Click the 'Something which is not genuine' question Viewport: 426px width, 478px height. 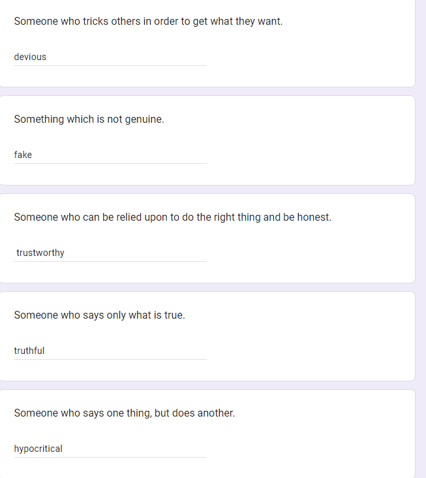pos(89,119)
